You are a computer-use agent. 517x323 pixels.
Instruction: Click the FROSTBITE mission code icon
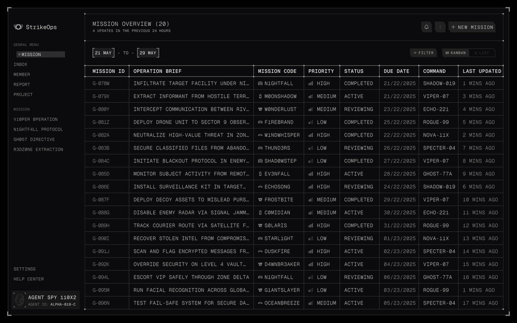tap(260, 200)
